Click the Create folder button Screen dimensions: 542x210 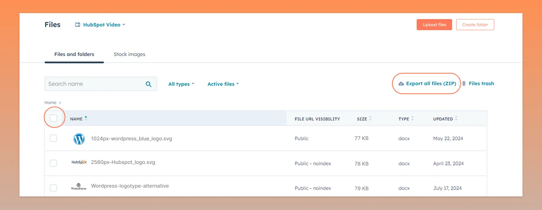pos(475,25)
